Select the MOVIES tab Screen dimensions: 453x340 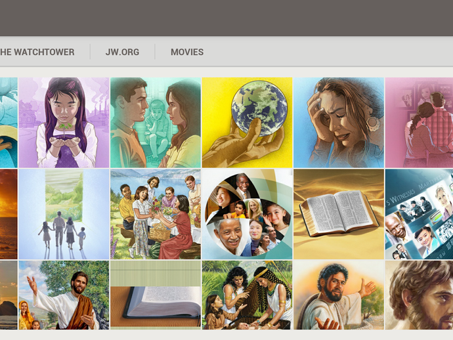tap(187, 52)
